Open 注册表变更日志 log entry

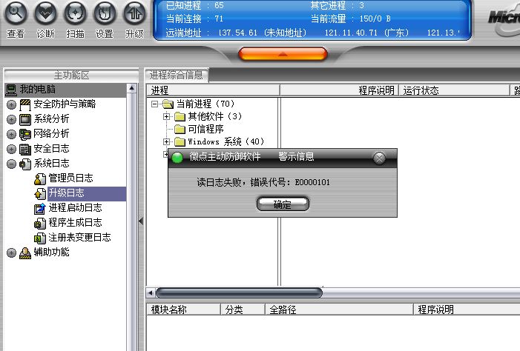pos(79,238)
